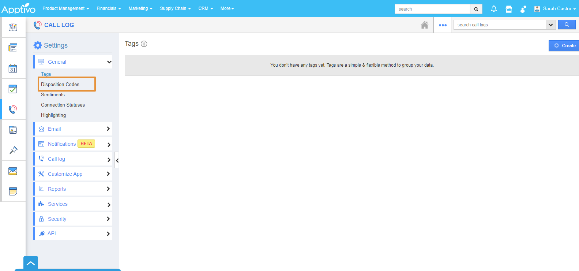Open the news feed book icon in sidebar

(13, 27)
